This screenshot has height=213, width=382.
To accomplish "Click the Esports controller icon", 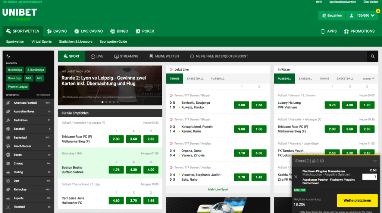I will (x=8, y=198).
